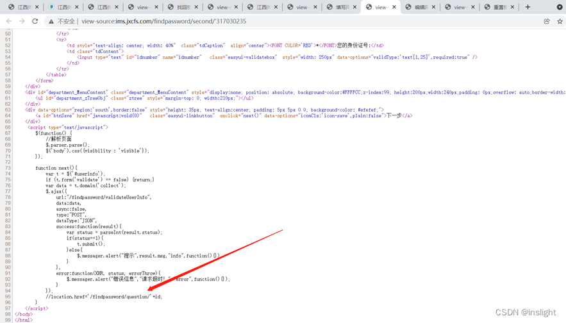Image resolution: width=566 pixels, height=323 pixels.
Task: Open a new tab with the plus
Action: point(528,7)
